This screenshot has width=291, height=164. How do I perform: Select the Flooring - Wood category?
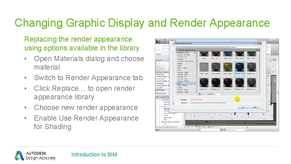182,81
